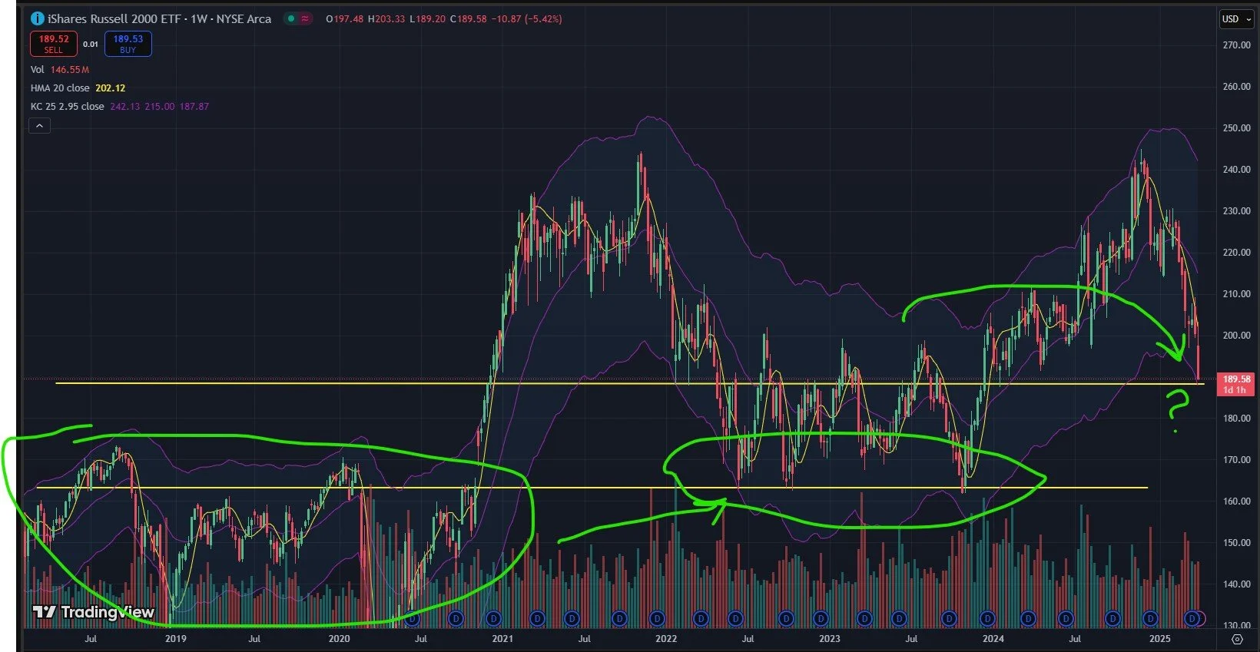Click the green market status dot

pos(291,18)
